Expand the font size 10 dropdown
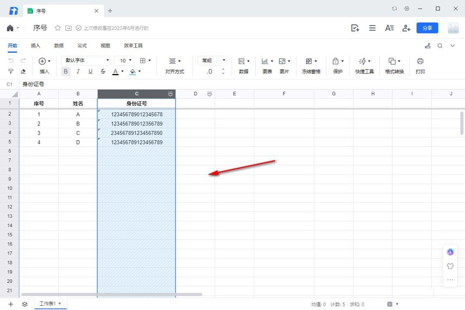 [x=125, y=61]
